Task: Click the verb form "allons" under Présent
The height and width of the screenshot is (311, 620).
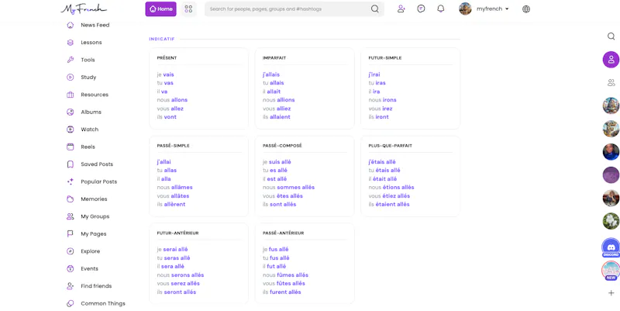Action: [179, 100]
